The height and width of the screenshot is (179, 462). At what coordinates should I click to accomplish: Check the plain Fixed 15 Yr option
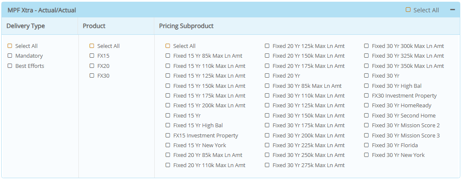168,116
